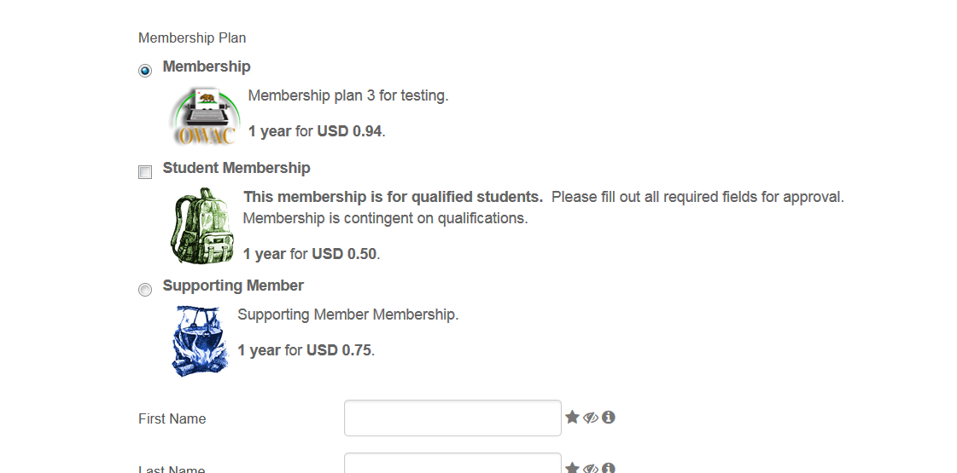Click the Last Name text field
Screen dimensions: 957x473
tap(452, 463)
